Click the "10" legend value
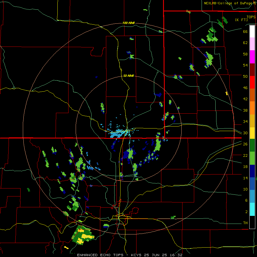 coord(245,189)
